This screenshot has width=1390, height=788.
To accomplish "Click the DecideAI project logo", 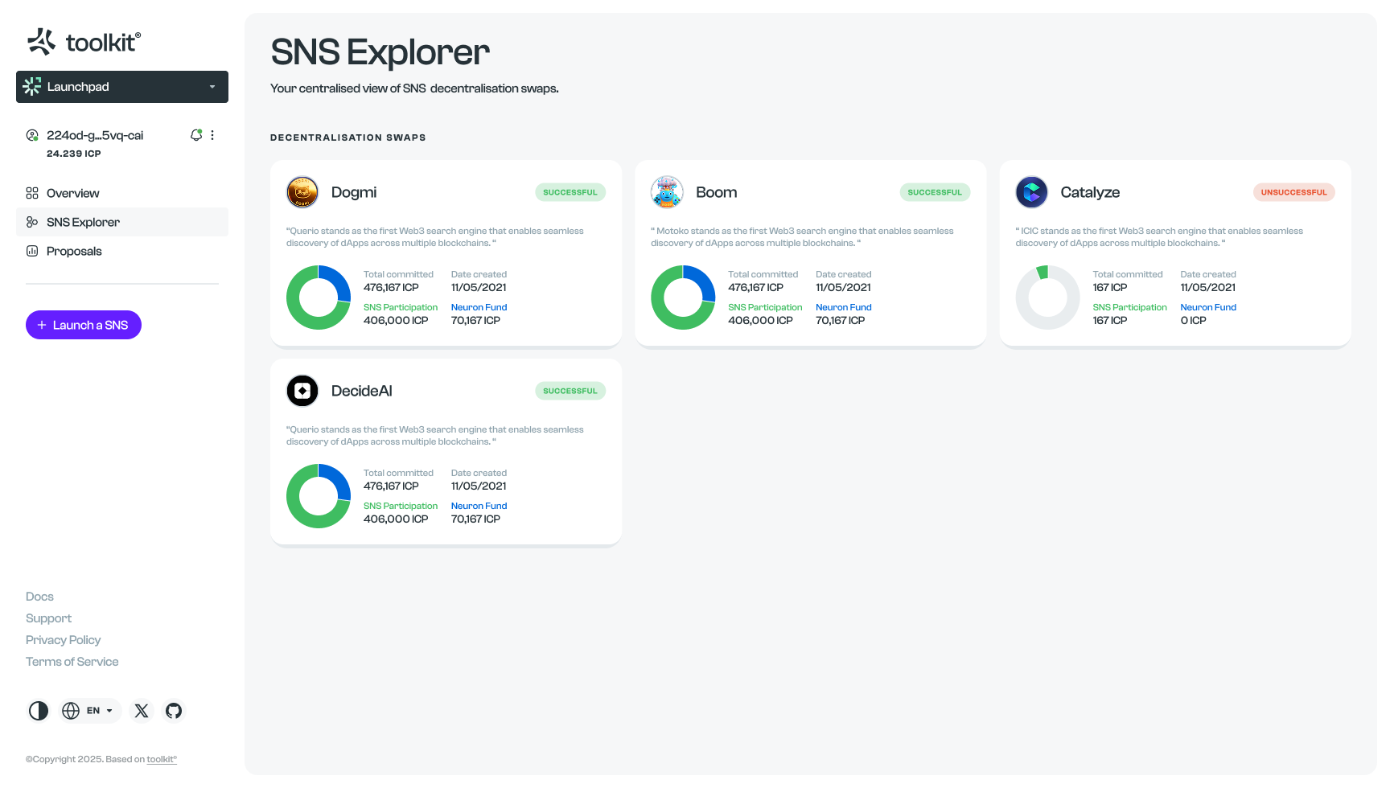I will [302, 391].
